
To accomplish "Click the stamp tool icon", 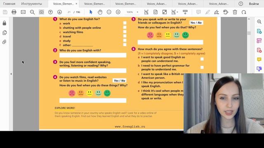I will [226, 12].
